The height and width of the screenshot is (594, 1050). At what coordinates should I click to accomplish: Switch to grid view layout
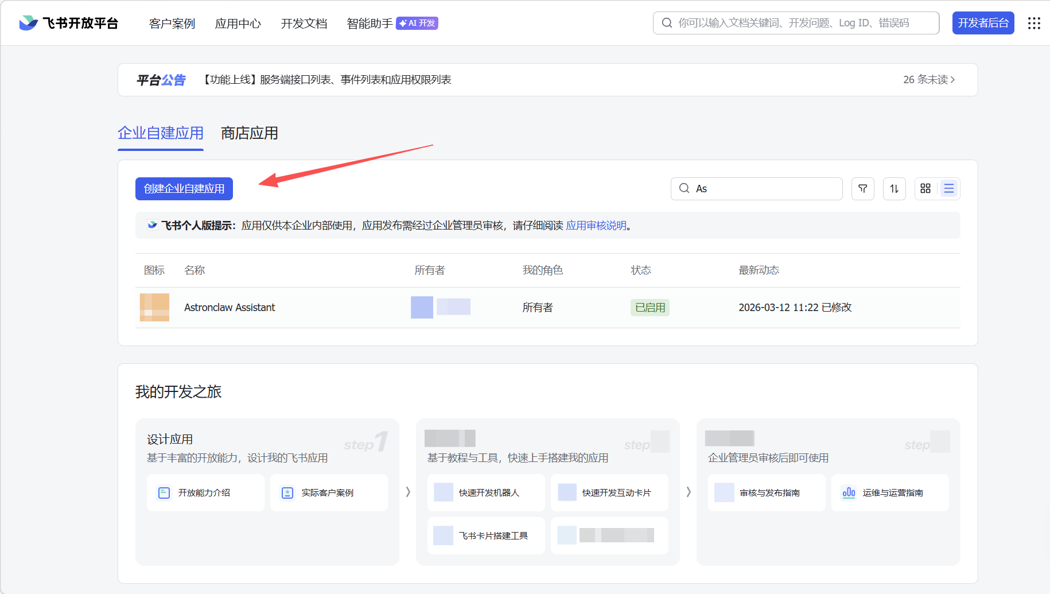(x=925, y=189)
